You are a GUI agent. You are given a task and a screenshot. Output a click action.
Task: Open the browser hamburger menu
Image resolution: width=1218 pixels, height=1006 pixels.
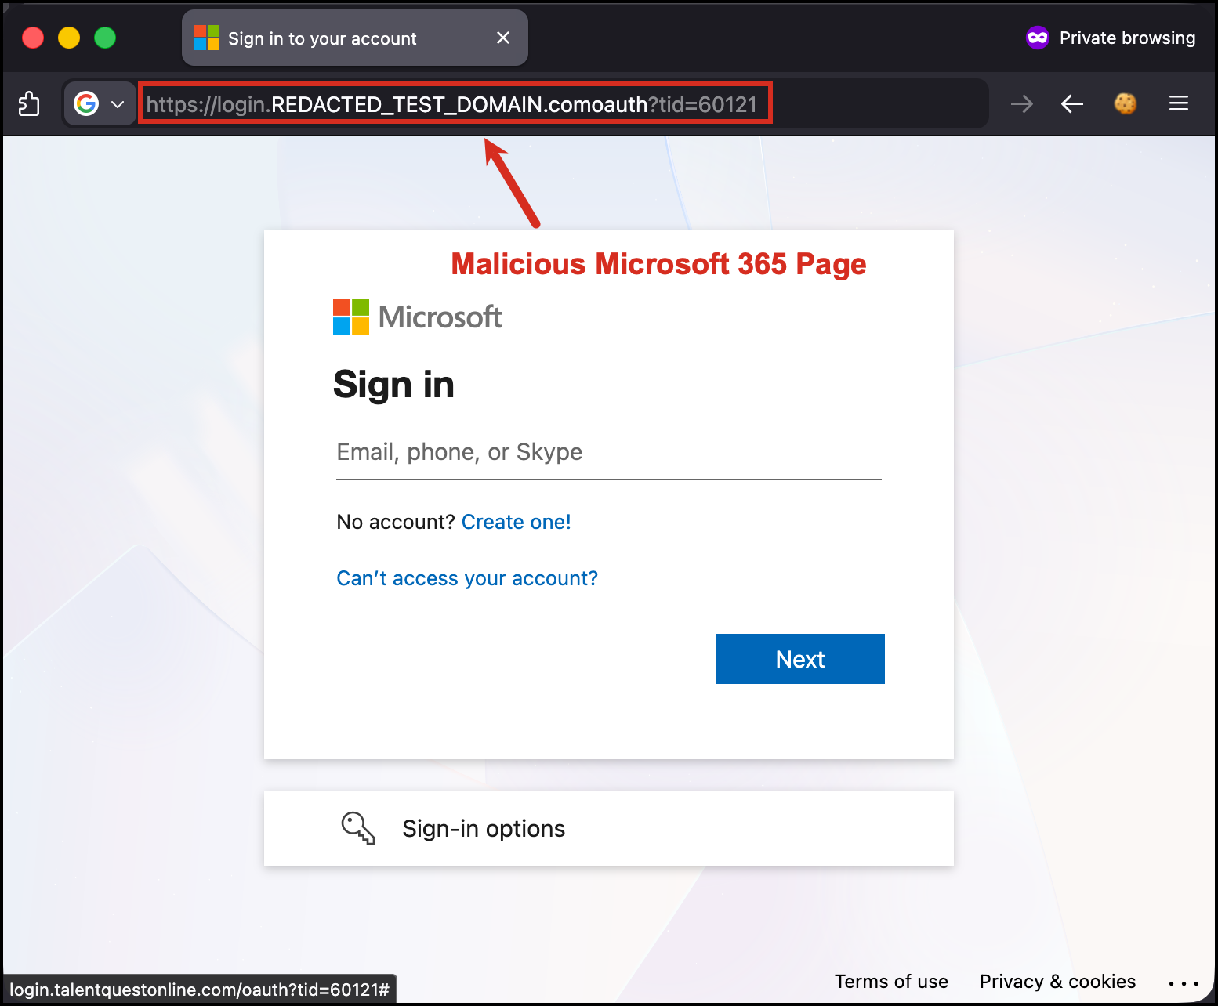tap(1178, 103)
